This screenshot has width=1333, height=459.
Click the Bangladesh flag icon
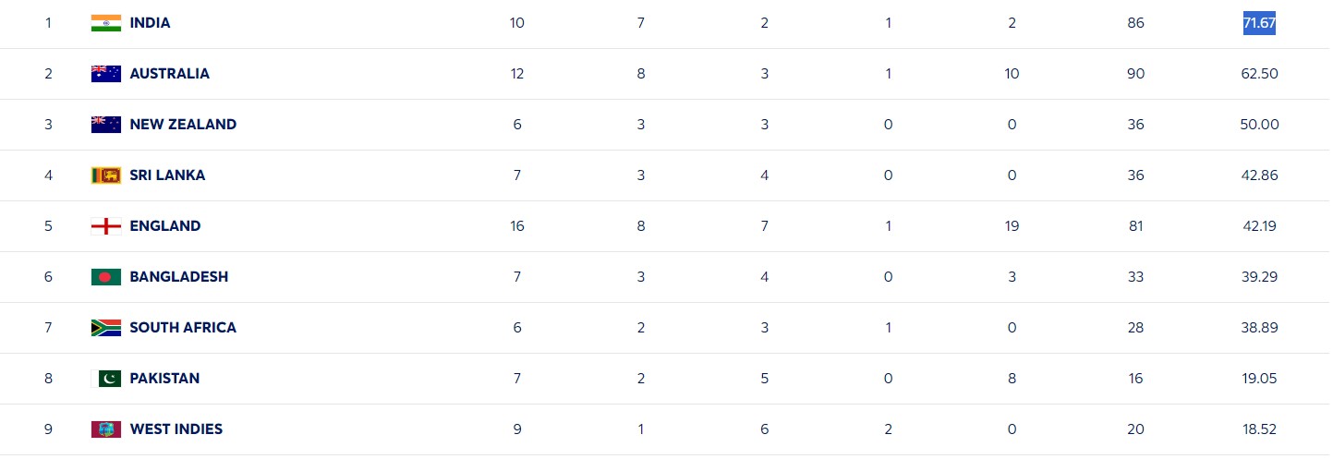(106, 277)
